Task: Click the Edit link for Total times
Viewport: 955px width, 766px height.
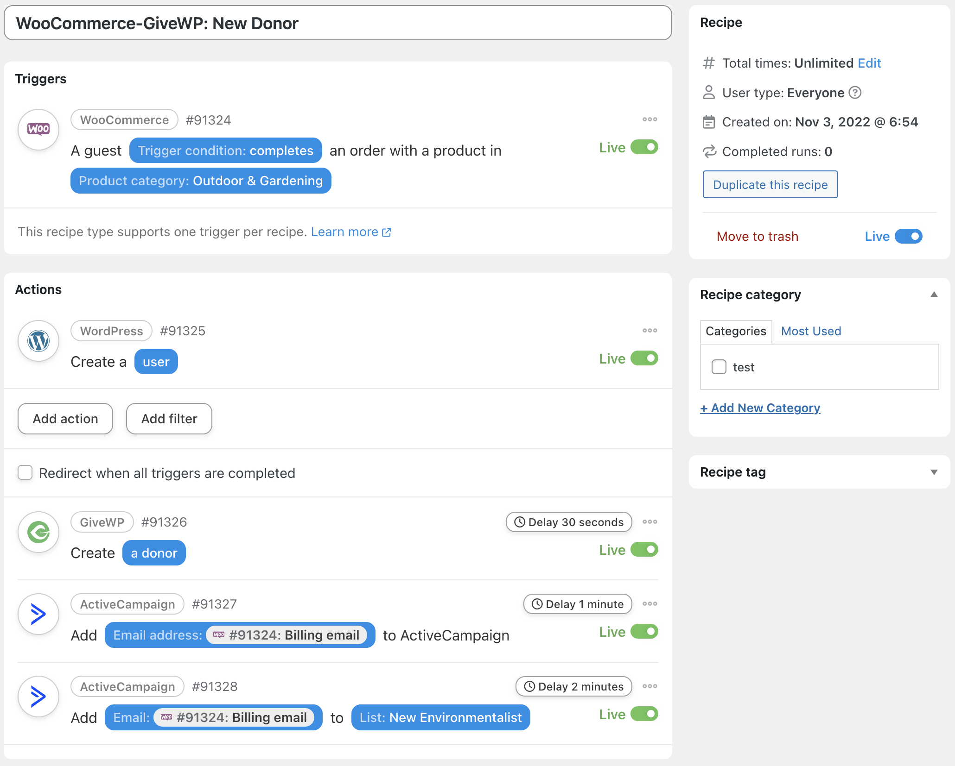Action: click(869, 63)
